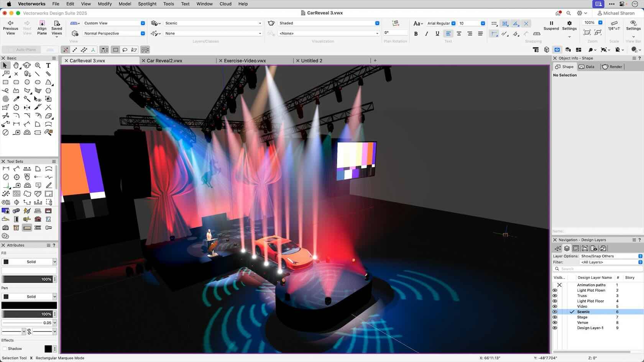Open Saved Views in the toolbar

coord(57,27)
